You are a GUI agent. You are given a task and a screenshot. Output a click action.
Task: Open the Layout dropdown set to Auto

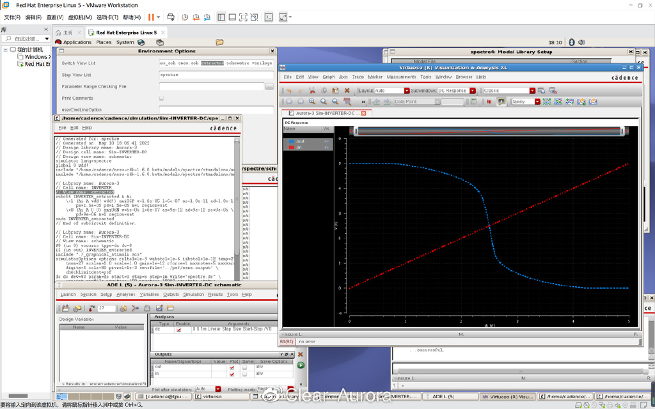[406, 91]
